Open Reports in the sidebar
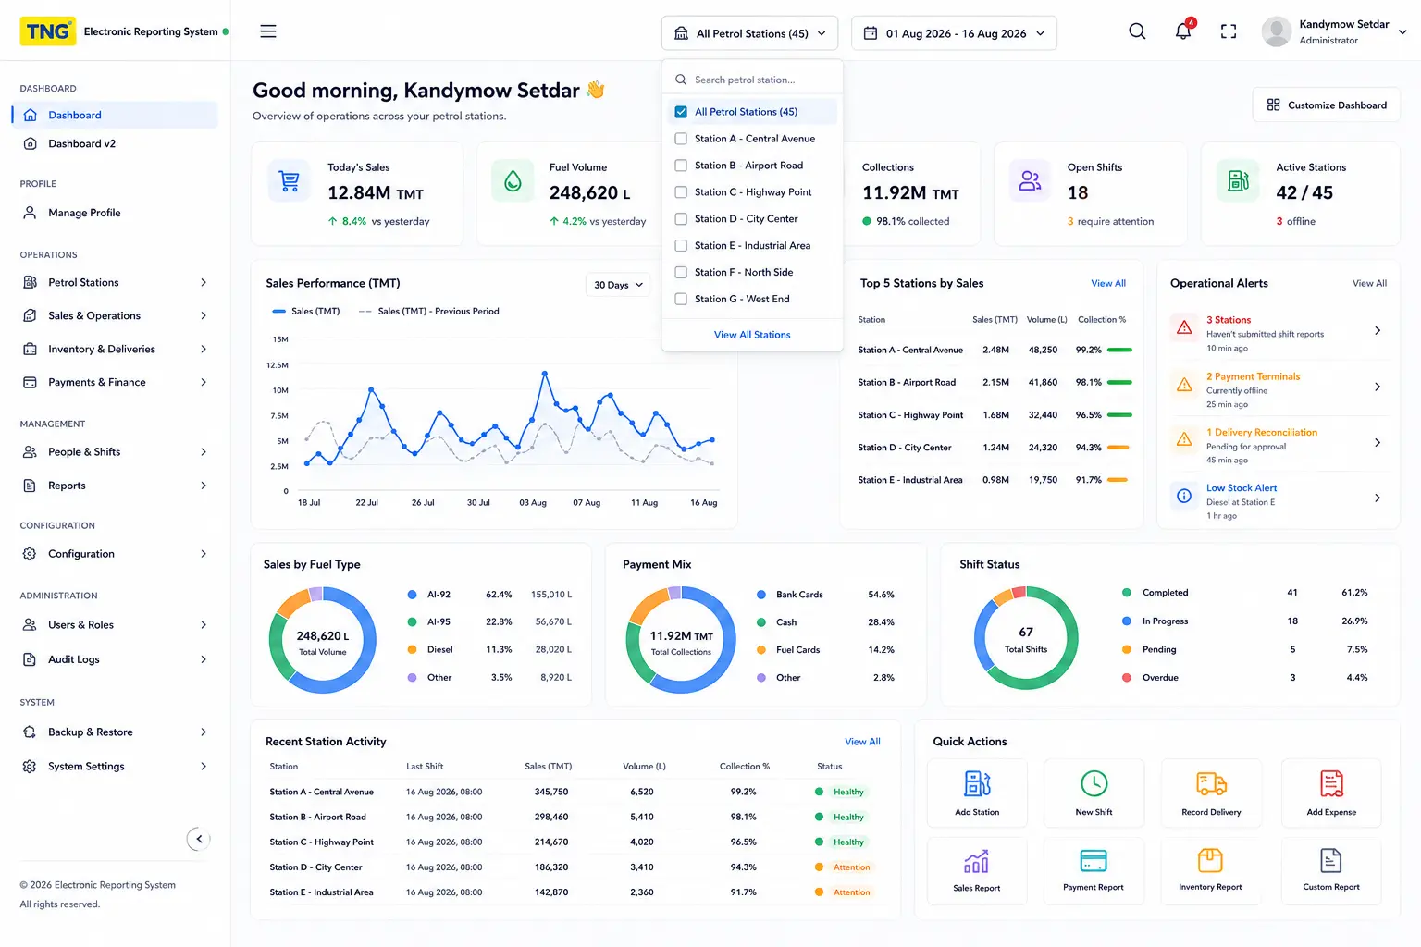This screenshot has height=947, width=1421. (x=116, y=486)
